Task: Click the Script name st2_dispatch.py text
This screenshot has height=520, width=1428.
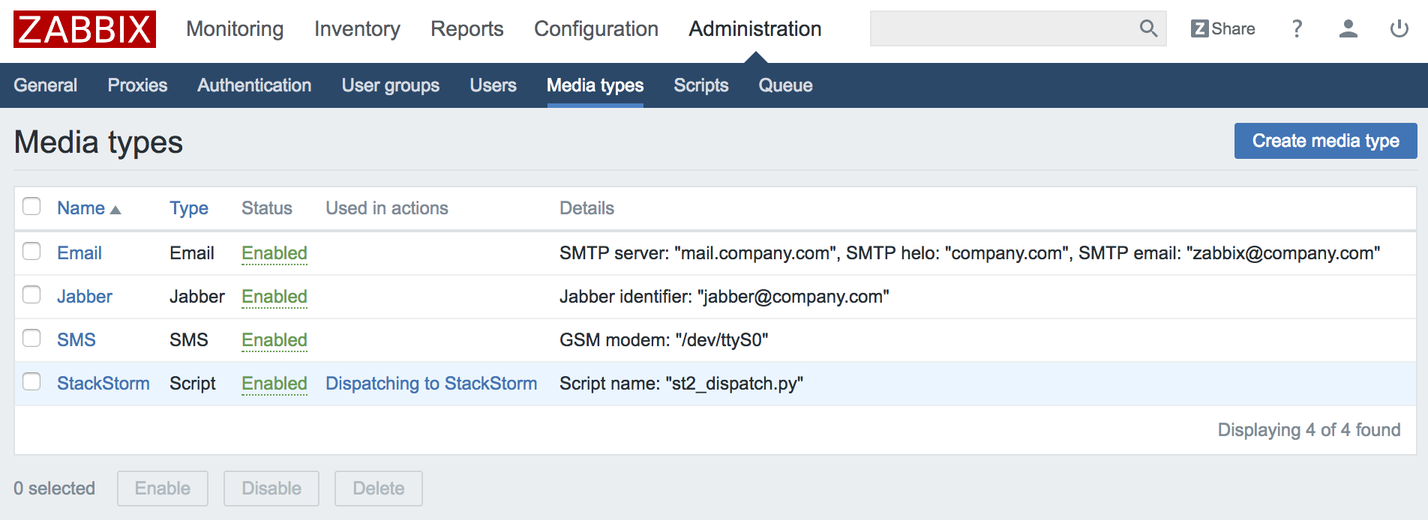Action: (681, 384)
